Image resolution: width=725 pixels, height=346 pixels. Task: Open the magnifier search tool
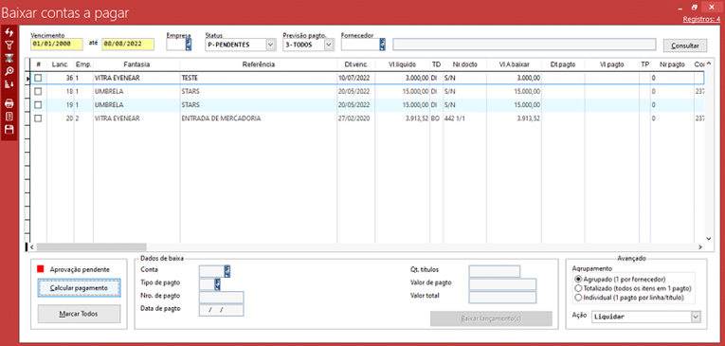pyautogui.click(x=9, y=71)
